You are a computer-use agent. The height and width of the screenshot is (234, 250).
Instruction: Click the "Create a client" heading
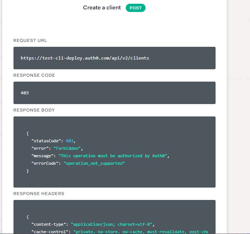pyautogui.click(x=102, y=7)
